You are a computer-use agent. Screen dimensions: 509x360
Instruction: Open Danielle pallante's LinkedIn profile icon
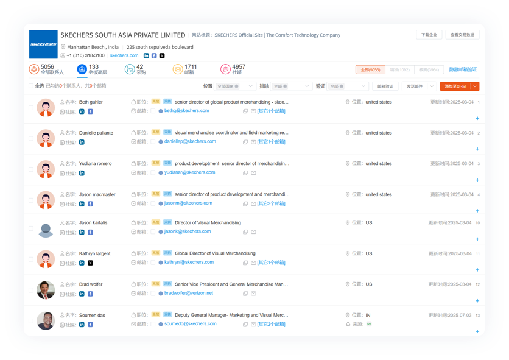tap(82, 142)
